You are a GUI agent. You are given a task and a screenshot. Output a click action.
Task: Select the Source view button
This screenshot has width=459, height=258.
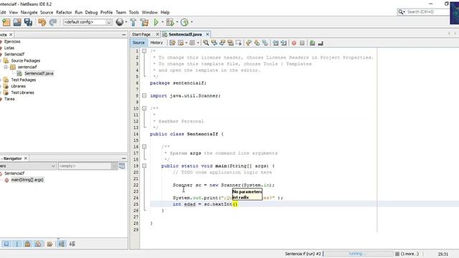[138, 43]
